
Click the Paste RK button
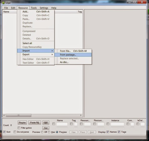(x=35, y=123)
